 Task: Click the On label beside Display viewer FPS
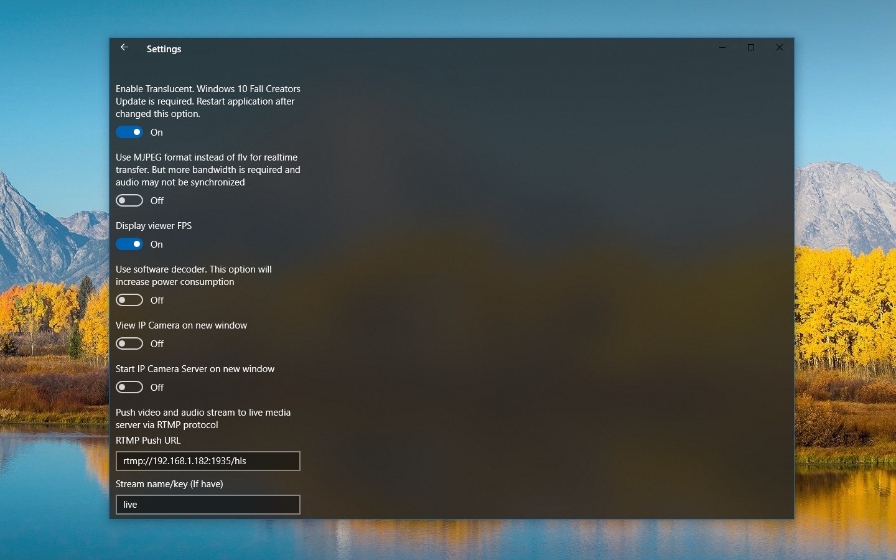coord(156,244)
